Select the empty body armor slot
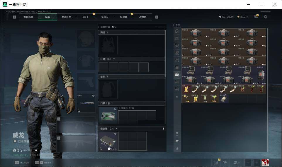The image size is (282, 167). (86, 60)
